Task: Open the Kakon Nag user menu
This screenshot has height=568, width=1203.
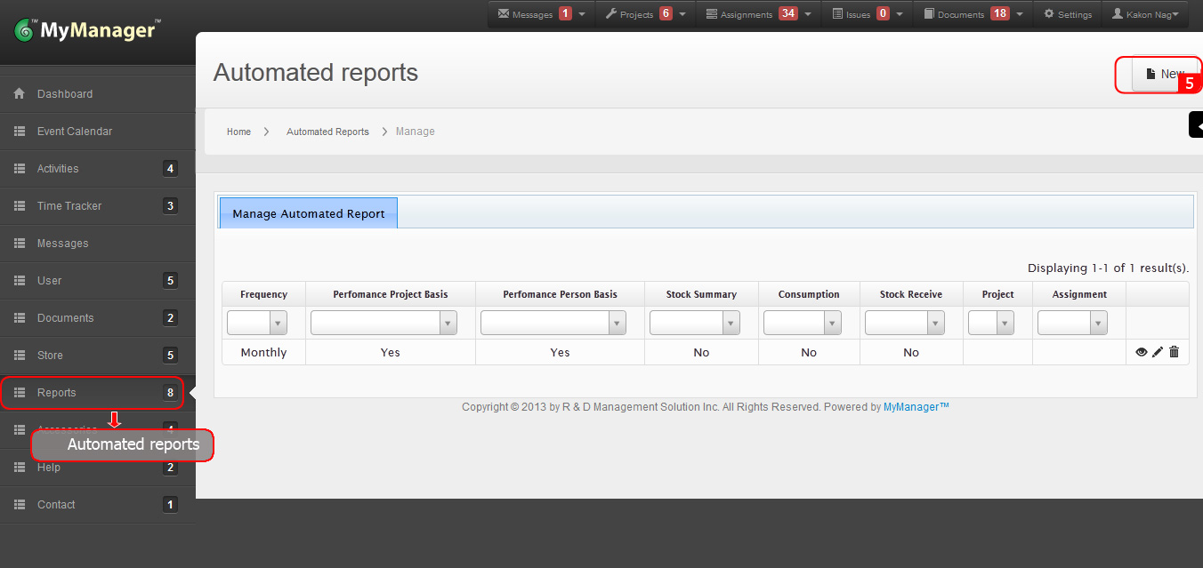Action: click(1150, 14)
